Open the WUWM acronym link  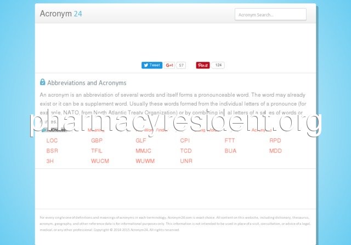[145, 161]
